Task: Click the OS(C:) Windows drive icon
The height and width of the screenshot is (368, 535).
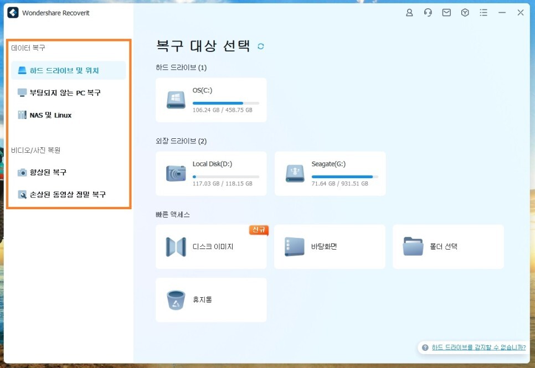Action: tap(176, 100)
